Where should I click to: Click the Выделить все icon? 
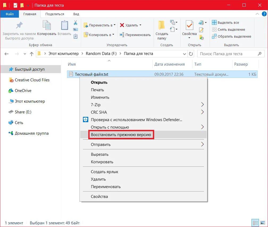[214, 22]
